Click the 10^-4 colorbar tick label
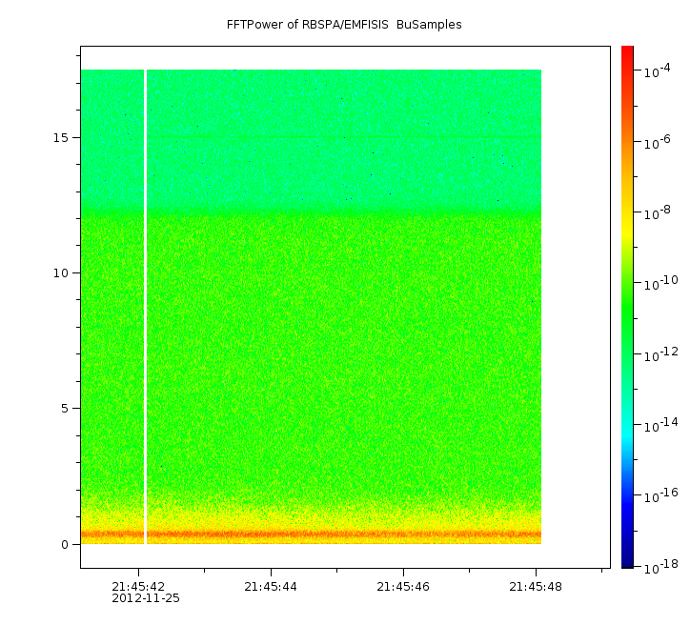 click(x=658, y=72)
